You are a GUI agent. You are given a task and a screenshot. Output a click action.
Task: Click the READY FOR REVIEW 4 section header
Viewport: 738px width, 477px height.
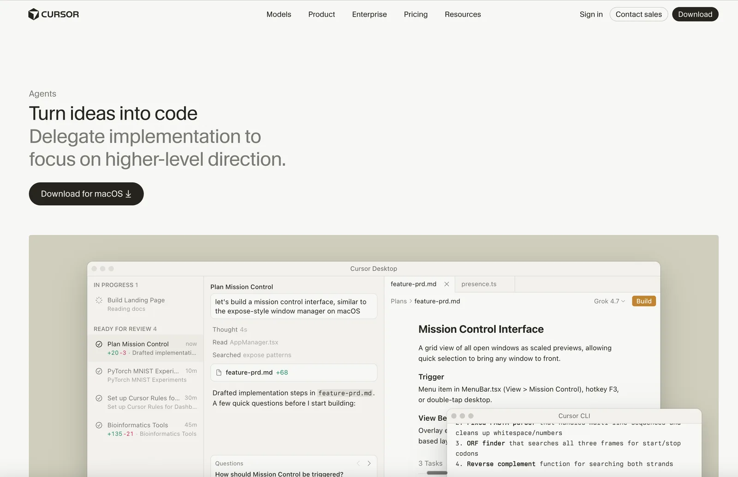click(x=125, y=329)
